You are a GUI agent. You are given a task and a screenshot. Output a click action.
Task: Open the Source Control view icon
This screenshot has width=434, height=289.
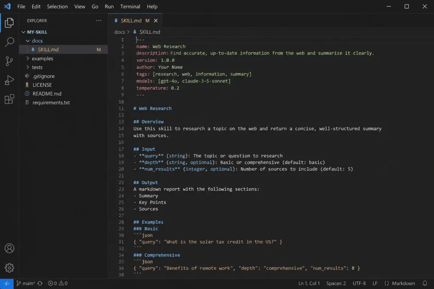click(x=9, y=61)
